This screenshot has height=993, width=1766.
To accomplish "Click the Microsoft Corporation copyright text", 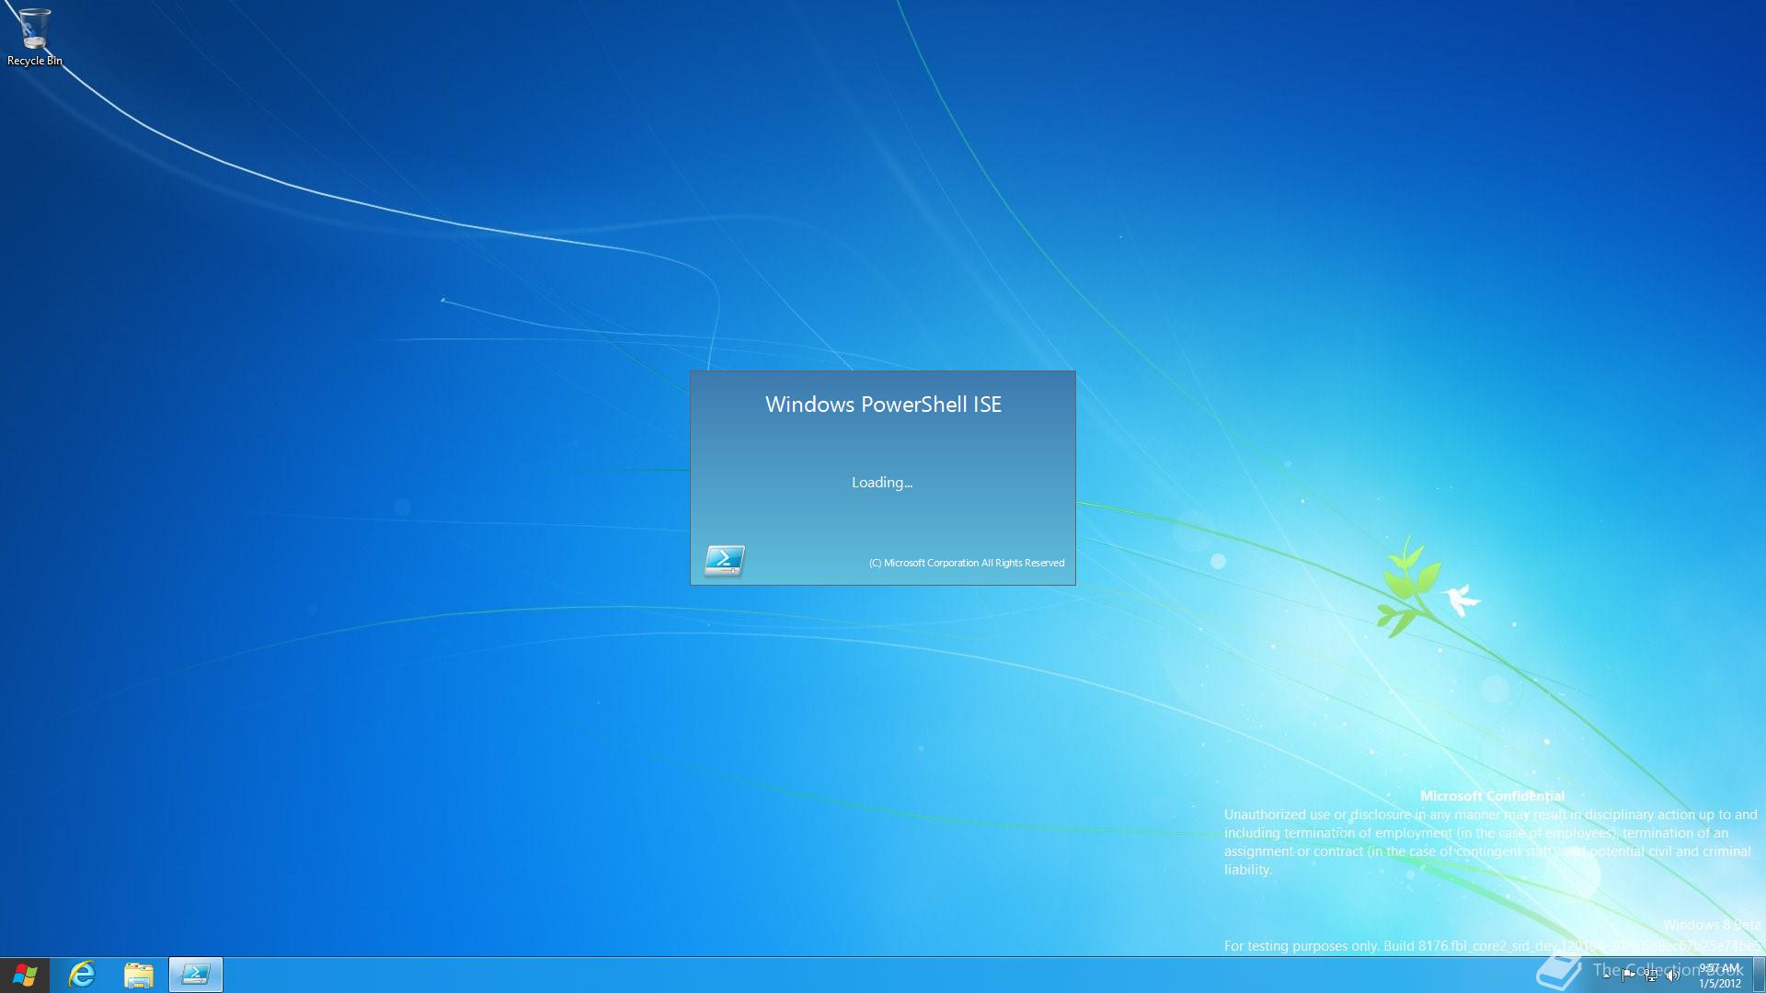I will (967, 563).
